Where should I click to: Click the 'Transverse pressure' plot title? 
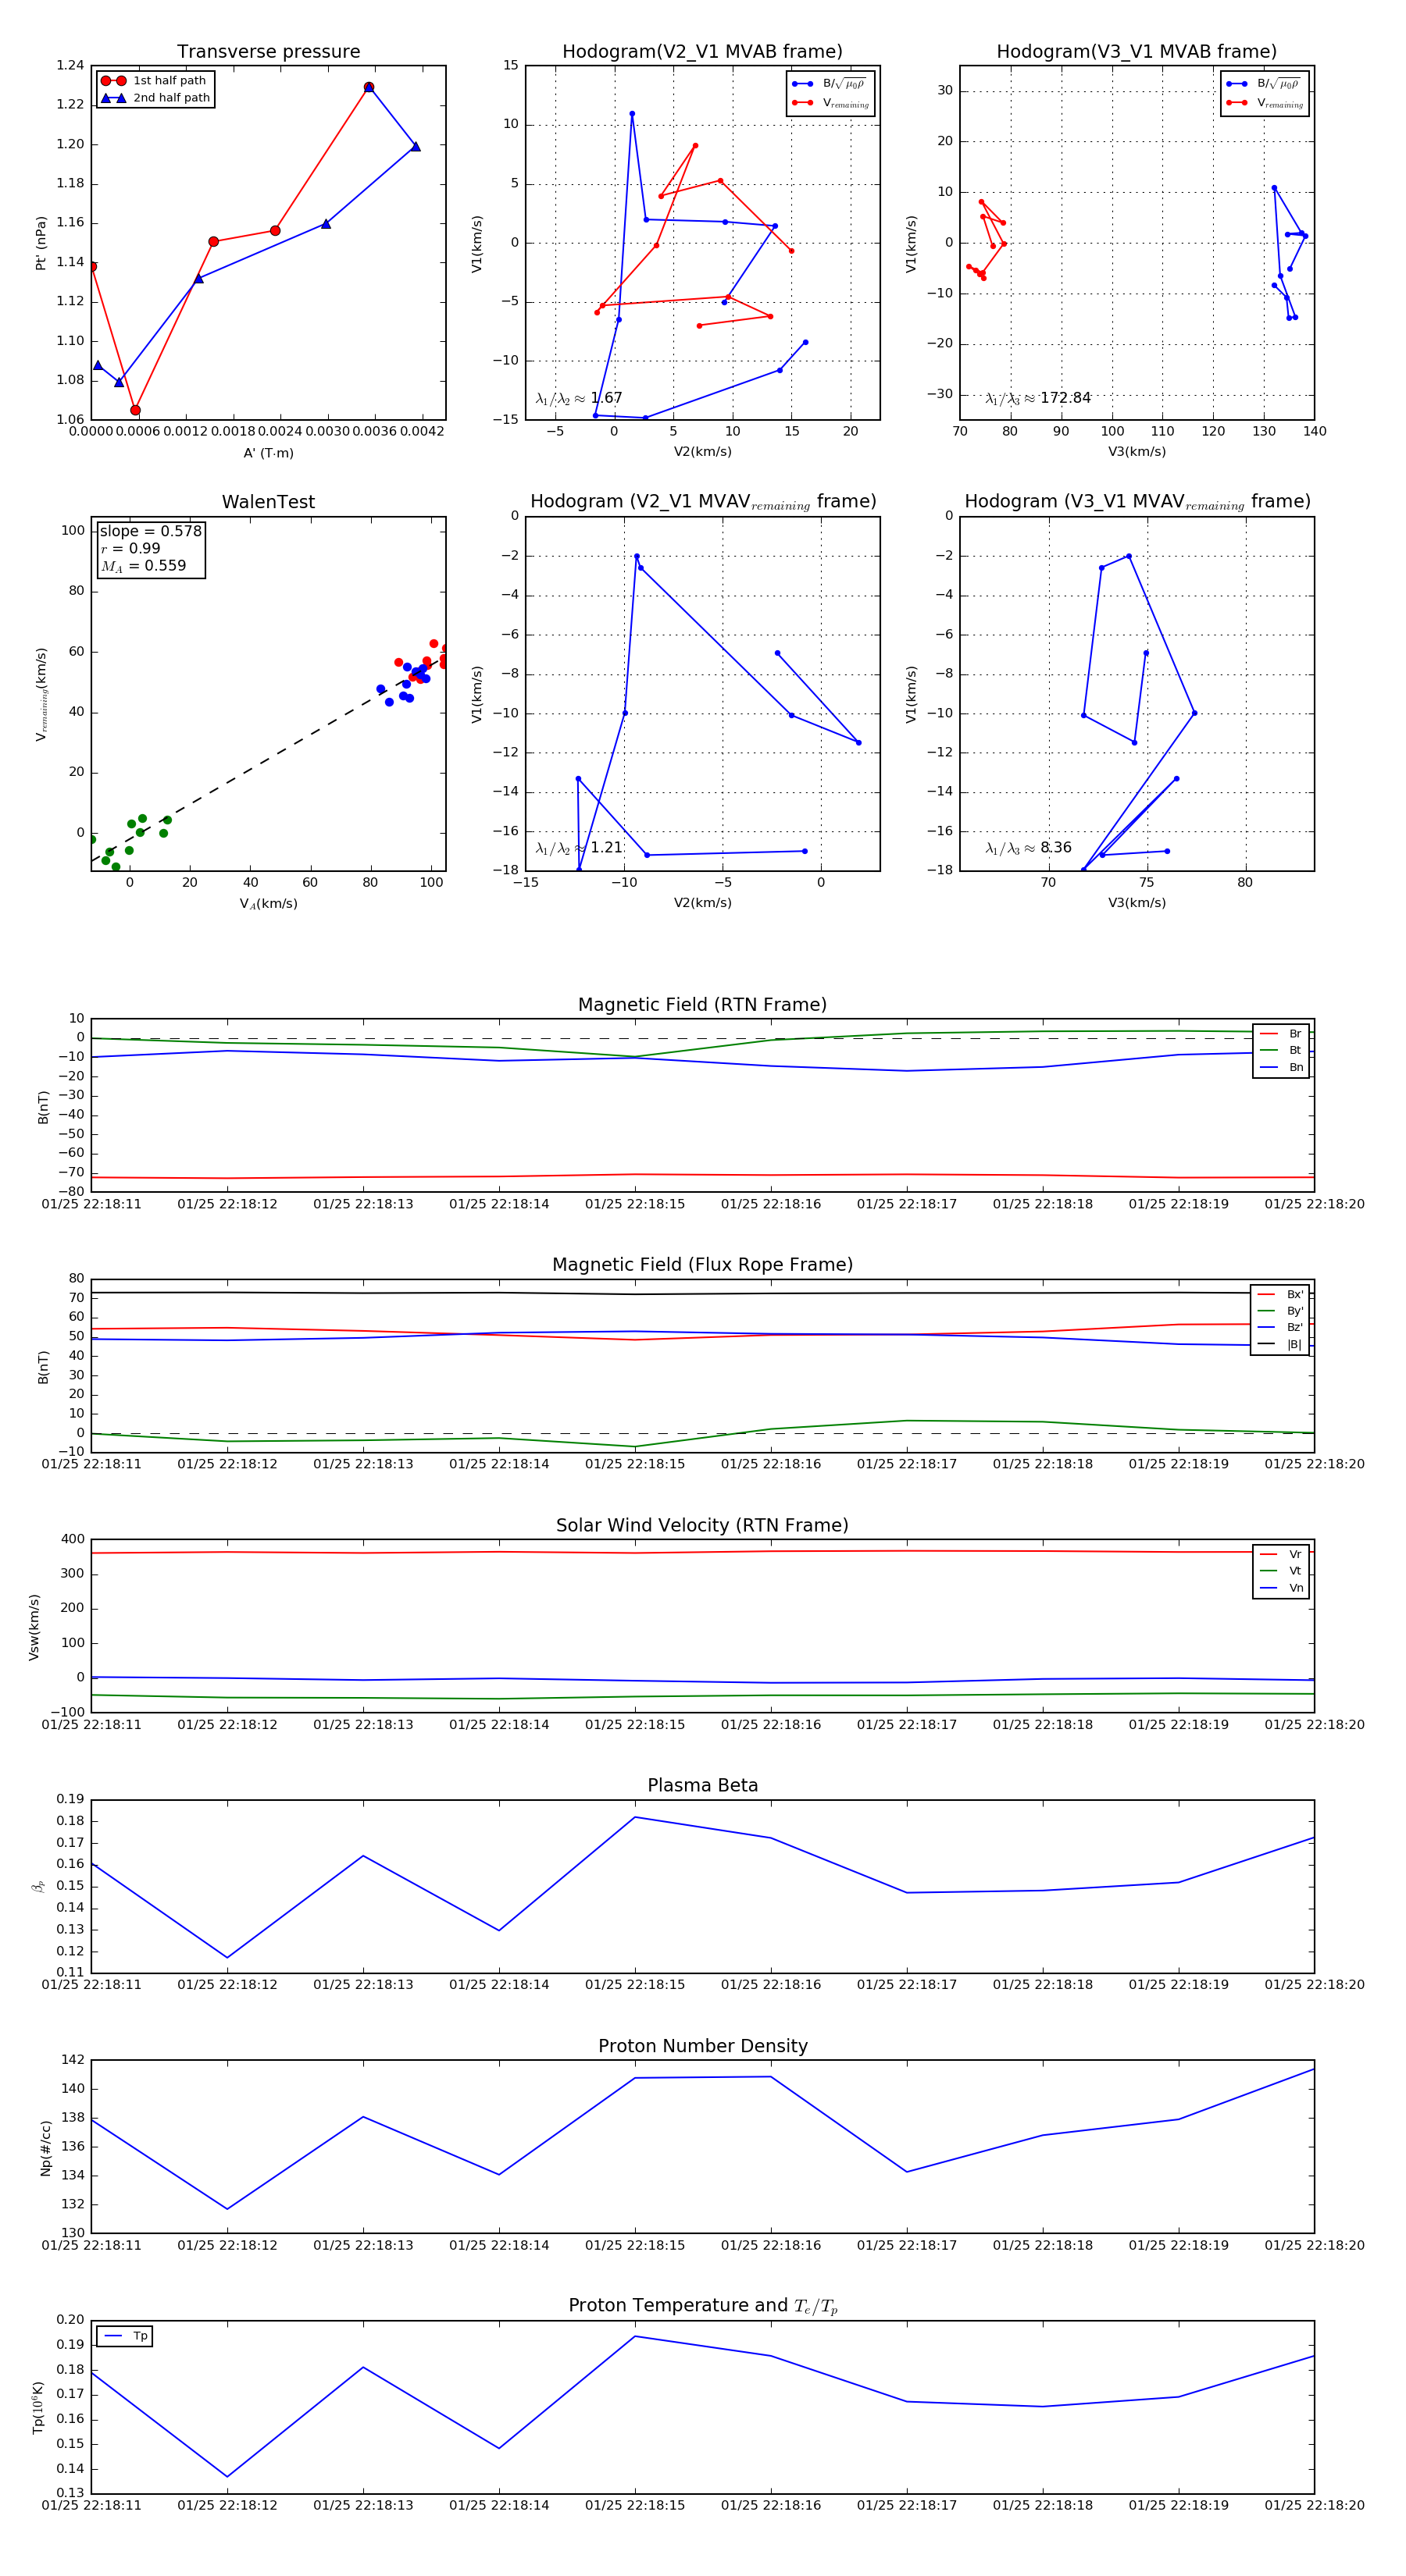click(x=268, y=52)
